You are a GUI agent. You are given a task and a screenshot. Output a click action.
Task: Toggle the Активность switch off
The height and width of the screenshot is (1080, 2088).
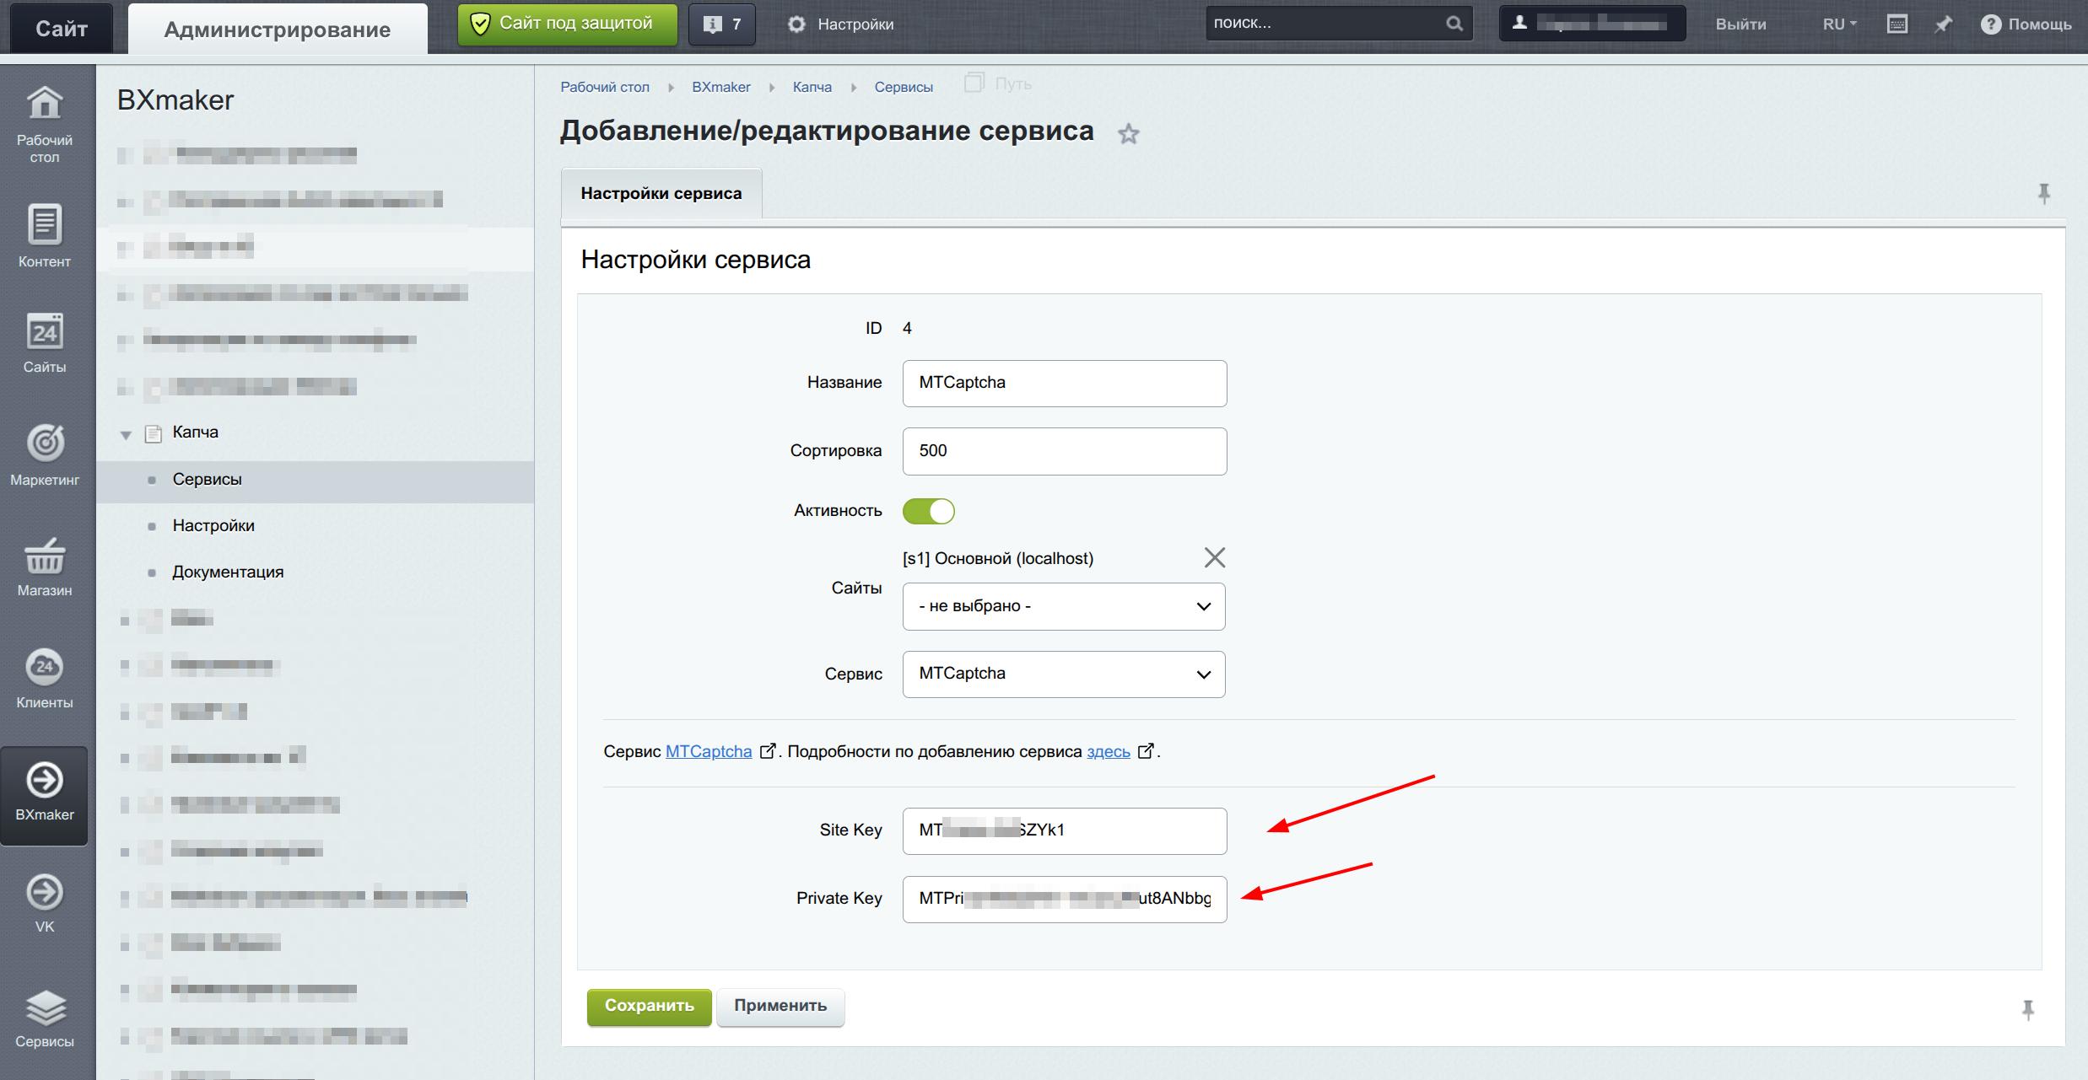tap(928, 511)
